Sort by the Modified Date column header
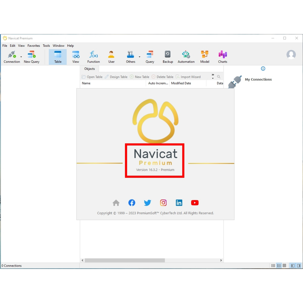The width and height of the screenshot is (303, 303). (188, 83)
